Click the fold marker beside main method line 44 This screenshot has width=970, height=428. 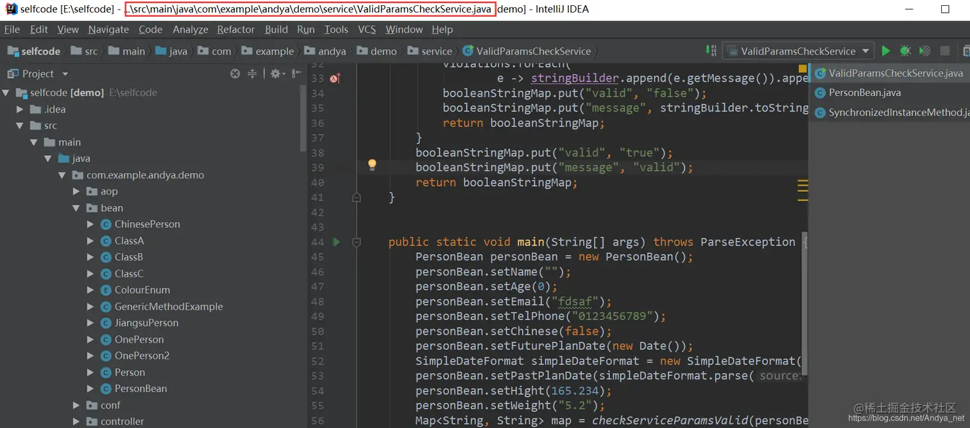pos(357,242)
